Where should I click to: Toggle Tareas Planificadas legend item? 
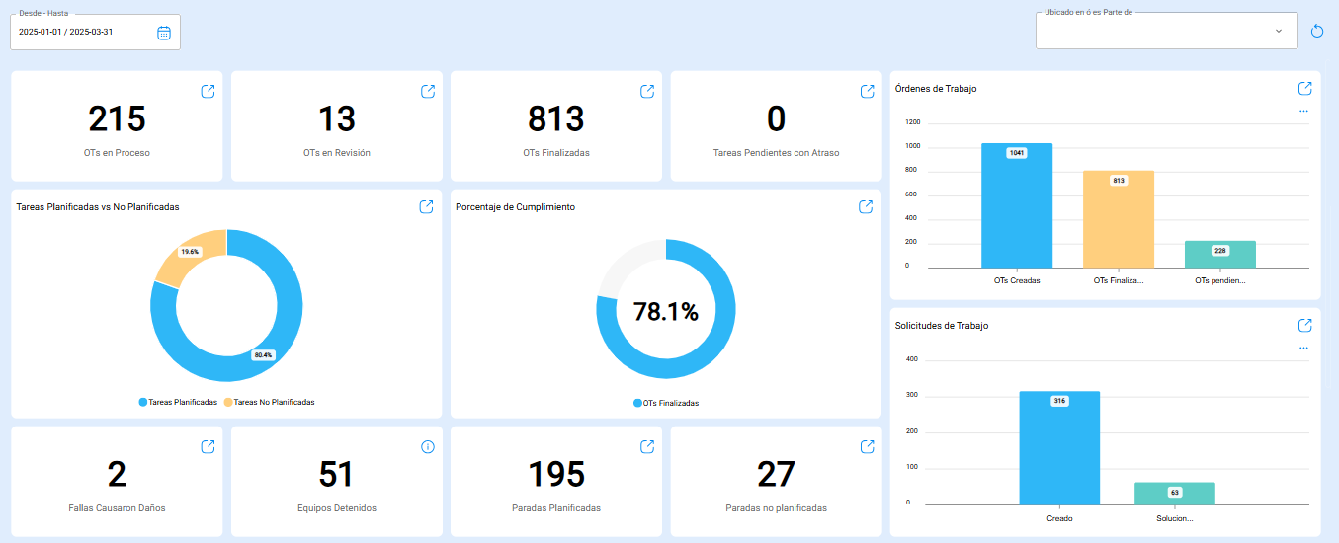[x=178, y=402]
